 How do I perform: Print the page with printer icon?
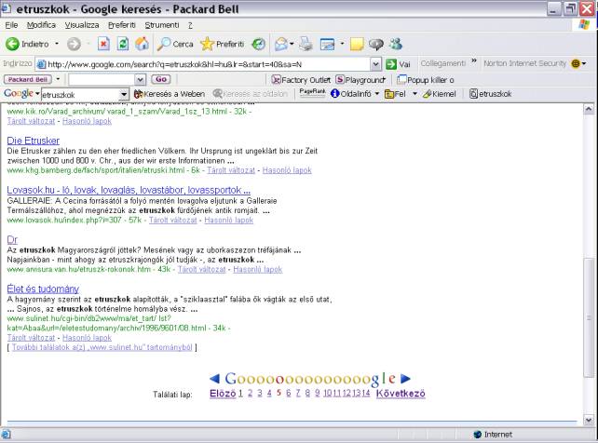[306, 44]
